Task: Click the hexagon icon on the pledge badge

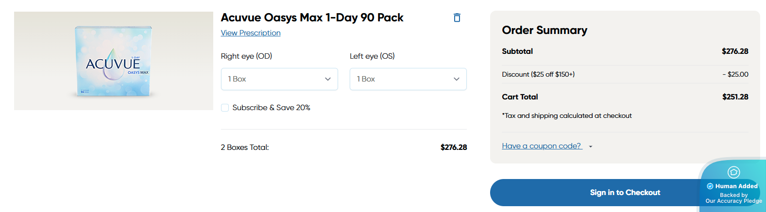Action: (x=733, y=172)
